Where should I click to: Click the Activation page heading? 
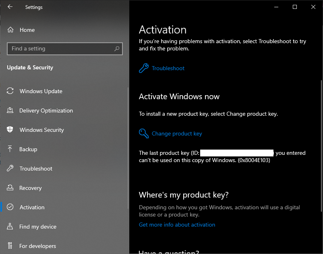[x=163, y=30]
